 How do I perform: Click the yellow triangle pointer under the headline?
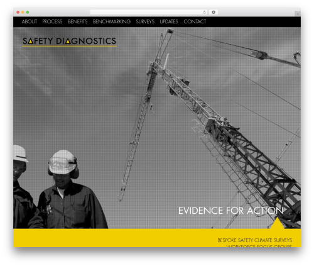pyautogui.click(x=277, y=223)
